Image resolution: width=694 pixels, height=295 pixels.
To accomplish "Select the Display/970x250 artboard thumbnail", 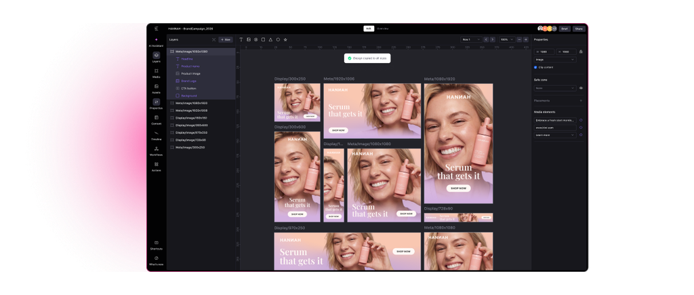I will click(348, 251).
